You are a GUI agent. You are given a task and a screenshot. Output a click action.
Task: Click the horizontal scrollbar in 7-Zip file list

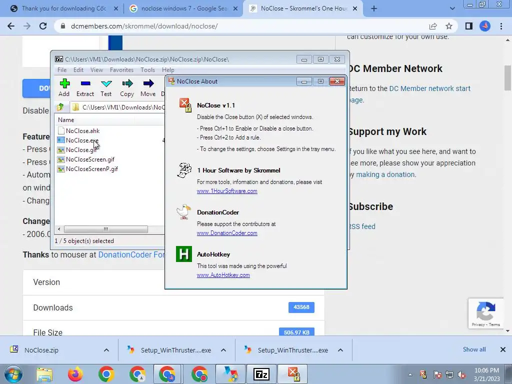point(106,229)
